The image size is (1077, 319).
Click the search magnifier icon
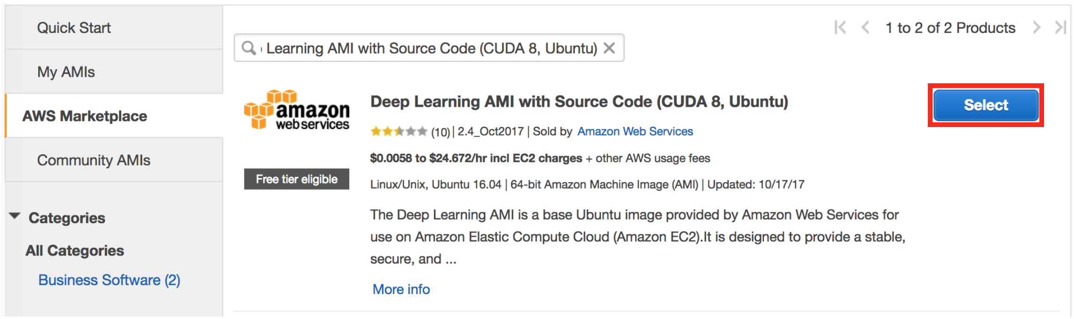click(248, 48)
